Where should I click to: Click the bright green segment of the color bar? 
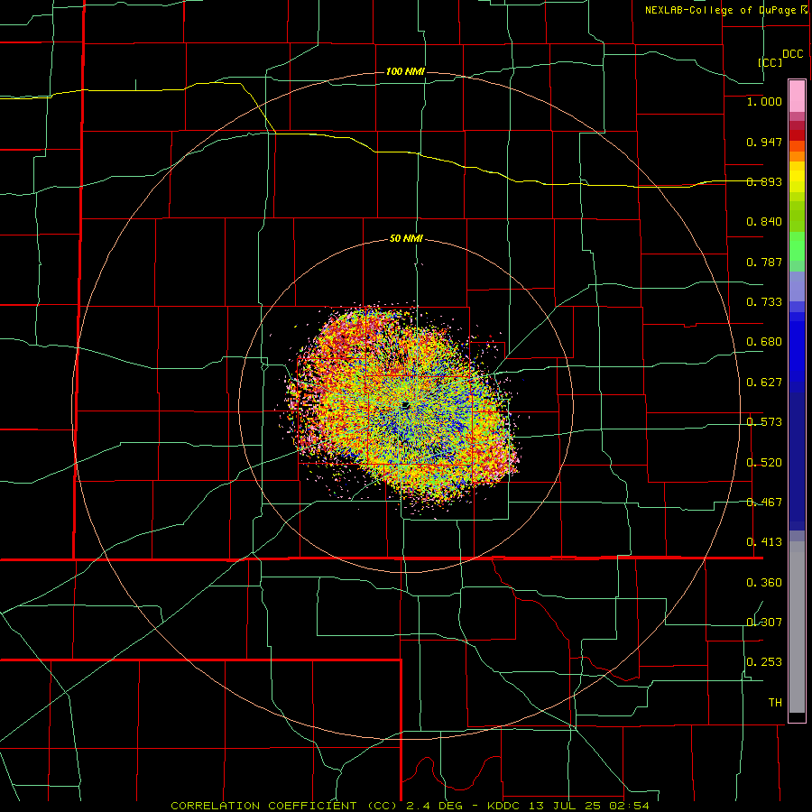click(797, 246)
